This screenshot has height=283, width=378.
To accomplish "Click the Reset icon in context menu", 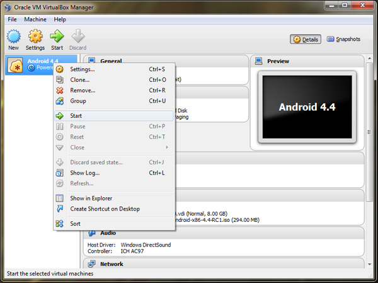I will 60,137.
